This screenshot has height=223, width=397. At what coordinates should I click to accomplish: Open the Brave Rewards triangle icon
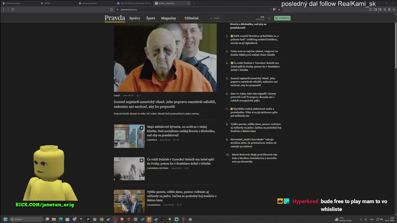279,9
